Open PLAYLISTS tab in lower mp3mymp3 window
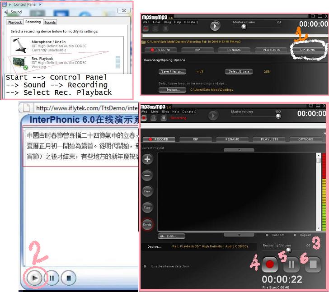 [x=269, y=139]
